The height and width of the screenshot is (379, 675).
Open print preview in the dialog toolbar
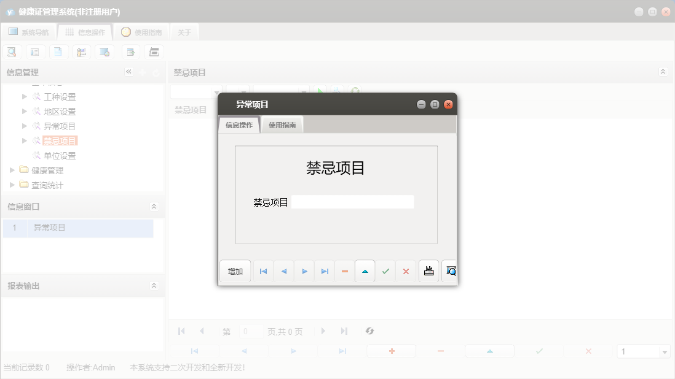point(449,271)
